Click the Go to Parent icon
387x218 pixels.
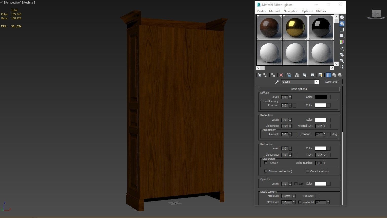click(334, 75)
